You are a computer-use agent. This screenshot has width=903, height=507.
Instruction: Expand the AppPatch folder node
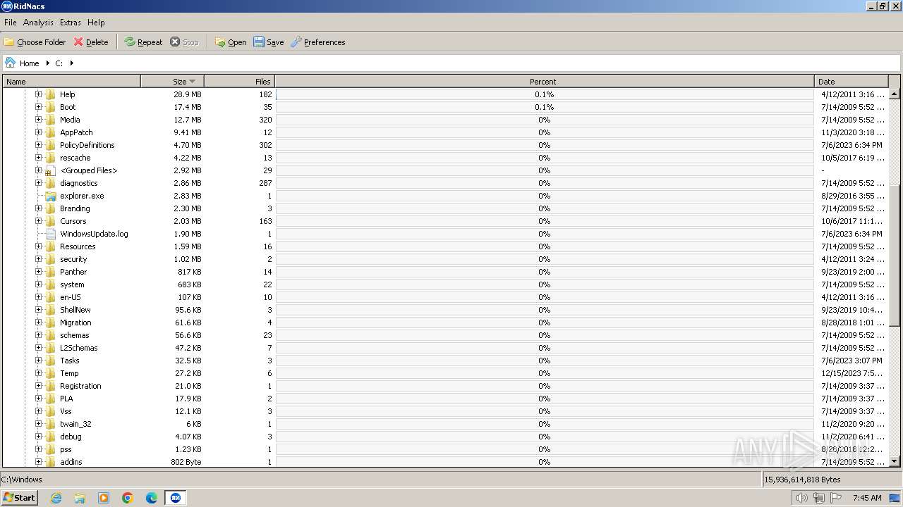pos(39,132)
